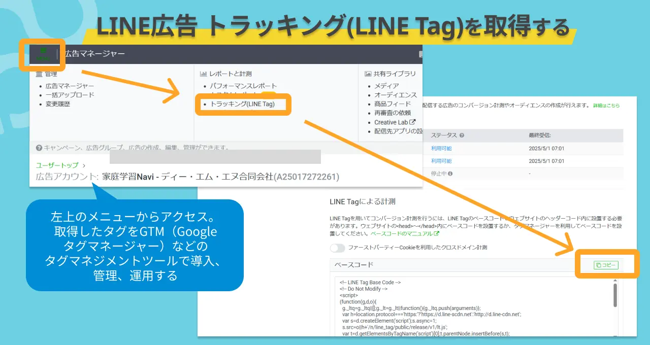This screenshot has height=345, width=650.
Task: Click the help icon beside ステータス header
Action: tap(462, 136)
